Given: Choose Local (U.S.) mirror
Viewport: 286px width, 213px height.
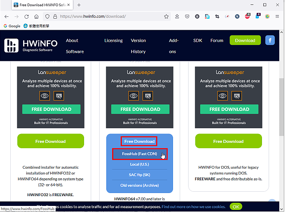Looking at the screenshot, I should 140,165.
